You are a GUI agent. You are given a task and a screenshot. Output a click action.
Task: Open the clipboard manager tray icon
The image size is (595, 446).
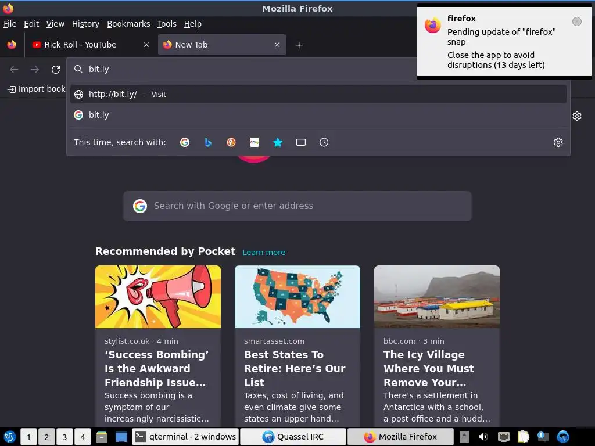pos(524,437)
